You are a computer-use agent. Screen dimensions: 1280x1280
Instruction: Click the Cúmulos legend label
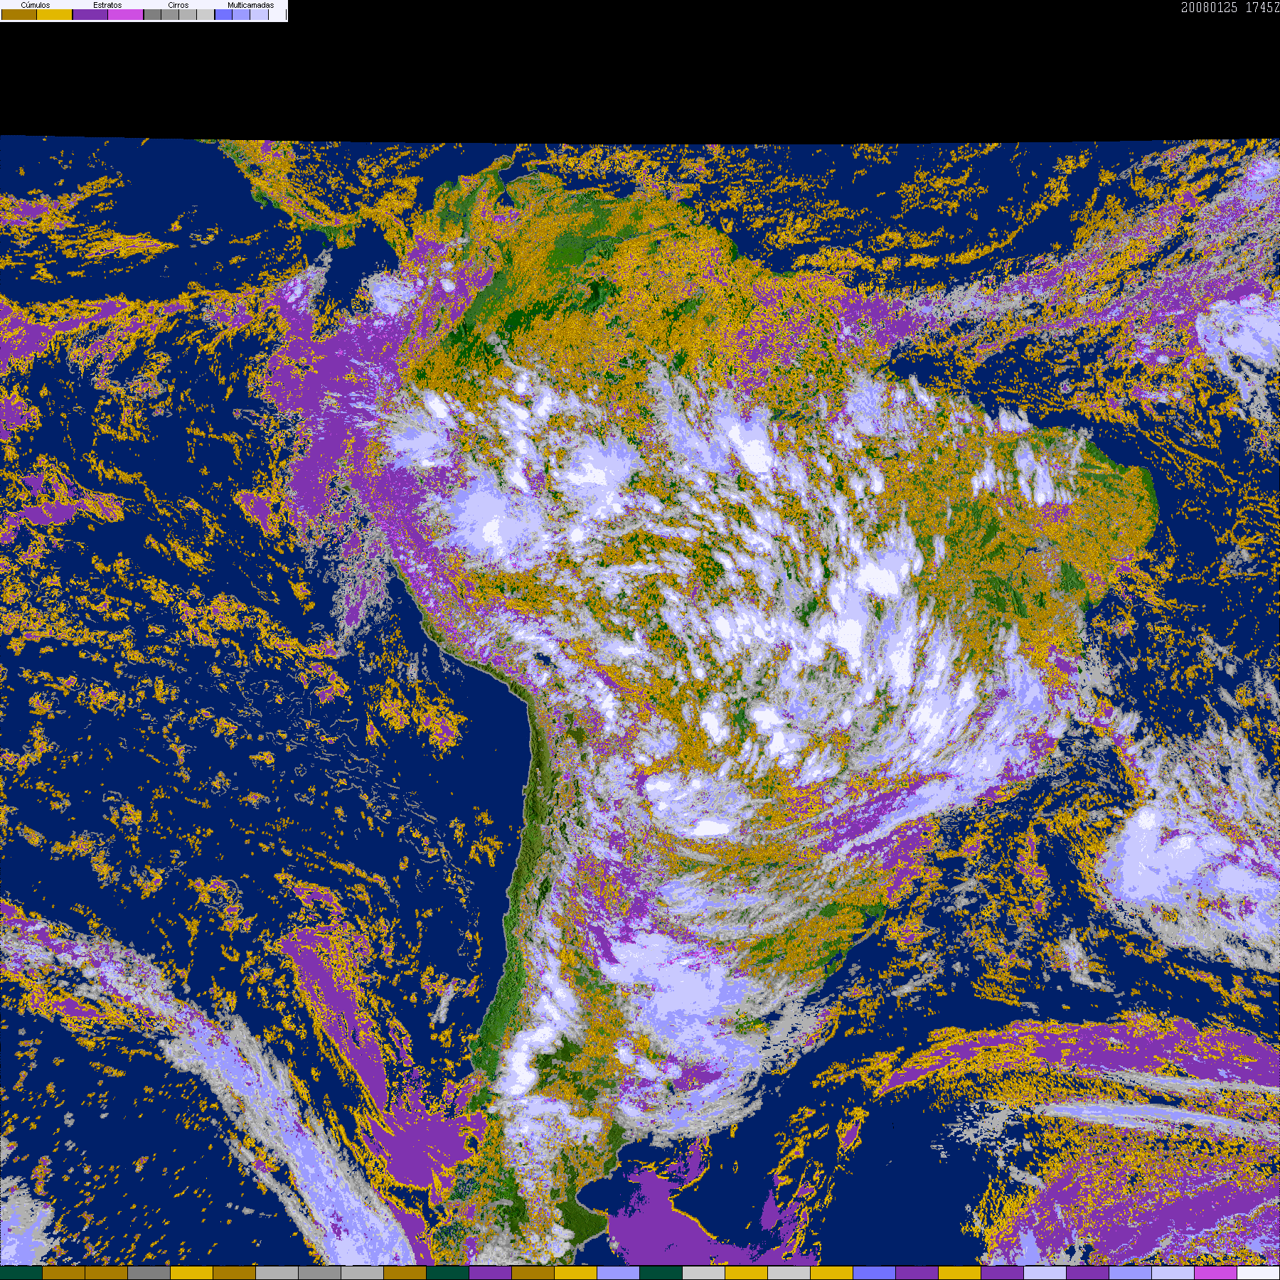36,5
